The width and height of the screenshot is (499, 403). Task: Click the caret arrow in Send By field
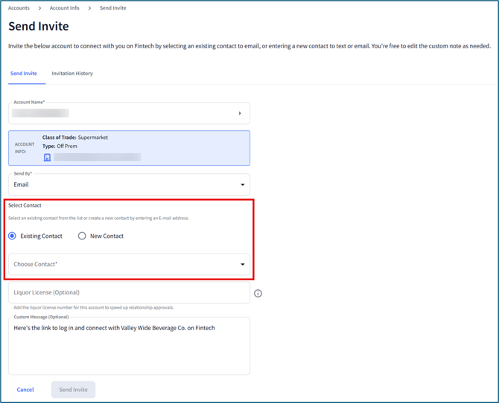click(x=242, y=184)
